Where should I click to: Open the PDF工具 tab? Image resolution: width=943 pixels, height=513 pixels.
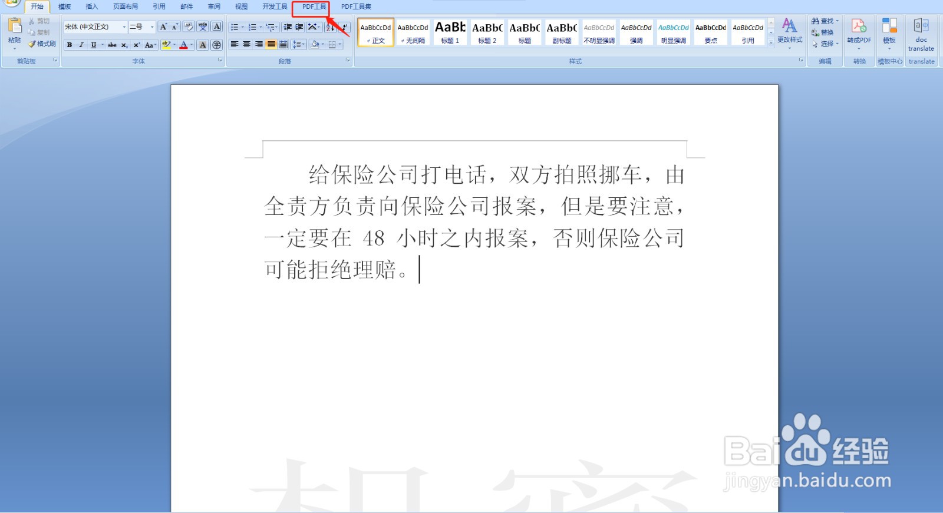click(314, 6)
